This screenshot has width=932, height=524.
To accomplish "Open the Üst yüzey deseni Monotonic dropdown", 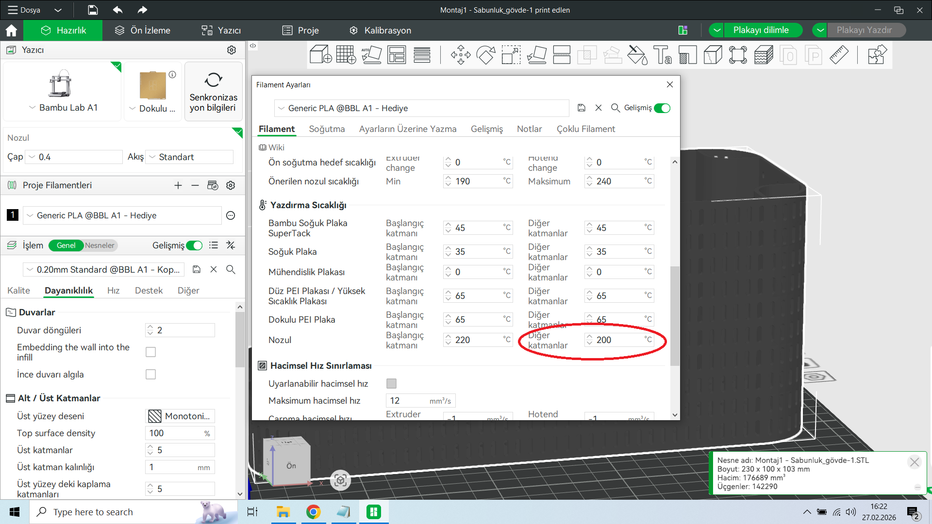I will [x=180, y=416].
